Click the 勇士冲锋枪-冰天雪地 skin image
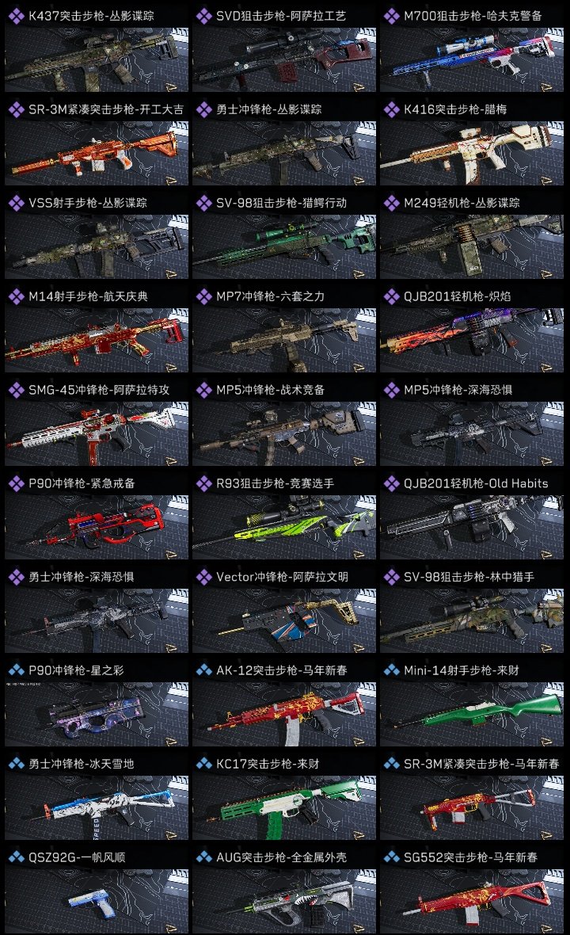Viewport: 570px width, 935px height. [97, 808]
